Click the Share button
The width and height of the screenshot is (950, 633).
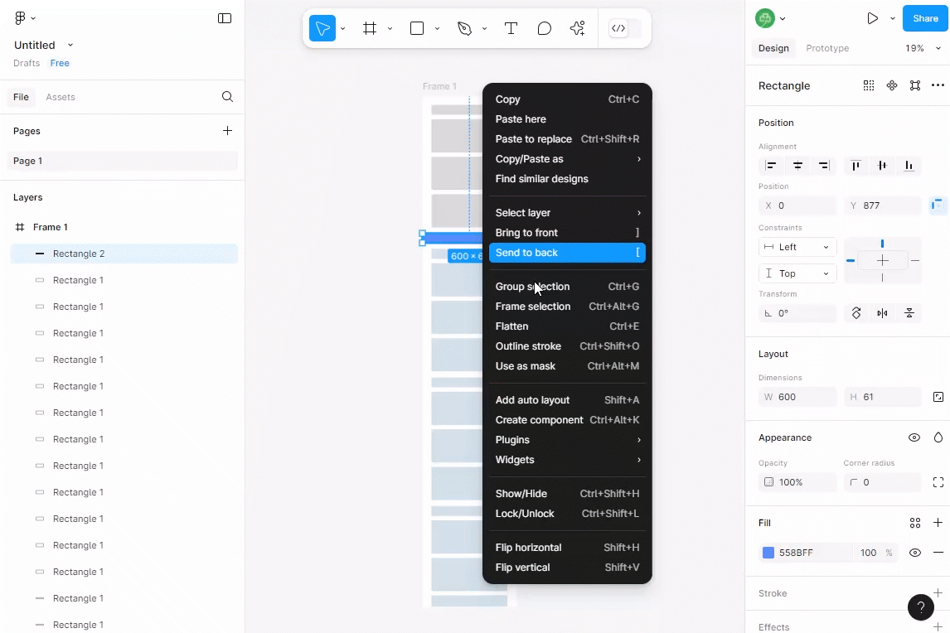pyautogui.click(x=925, y=18)
